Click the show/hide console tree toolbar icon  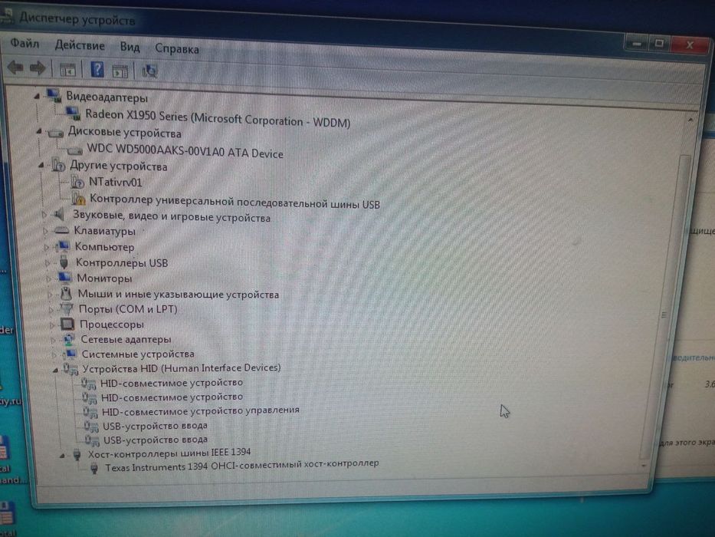pyautogui.click(x=67, y=70)
